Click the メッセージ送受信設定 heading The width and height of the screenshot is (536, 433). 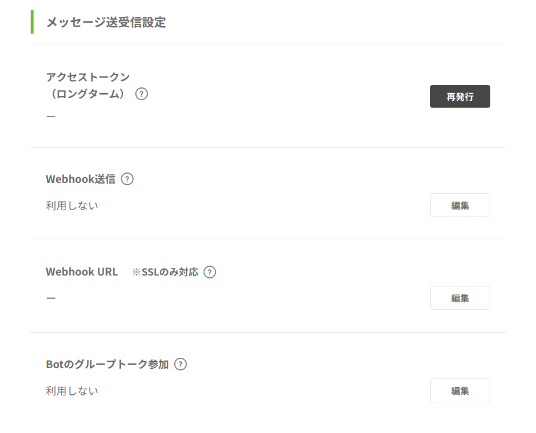106,23
